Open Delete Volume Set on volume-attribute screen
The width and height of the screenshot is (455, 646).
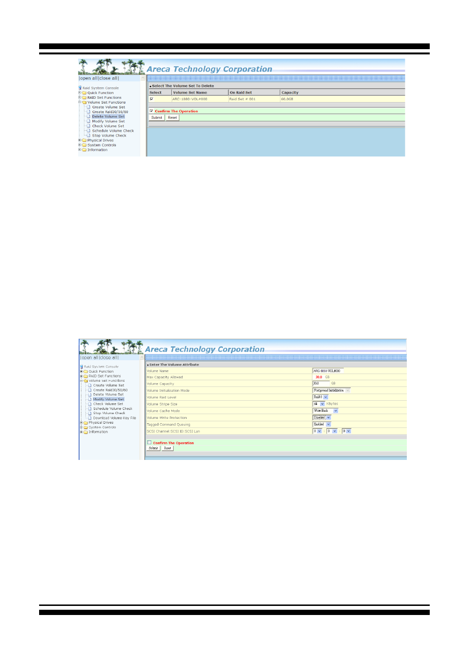pyautogui.click(x=108, y=395)
